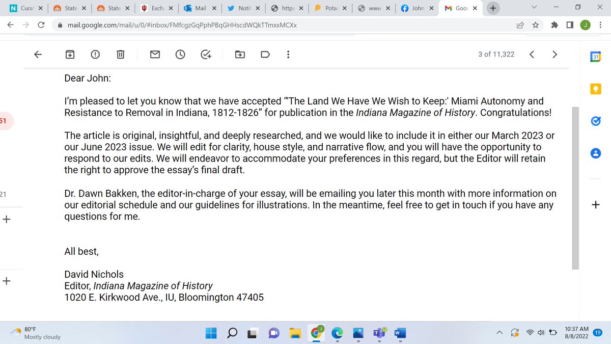Open Microsoft Edge from the taskbar
The width and height of the screenshot is (611, 344).
tap(337, 333)
